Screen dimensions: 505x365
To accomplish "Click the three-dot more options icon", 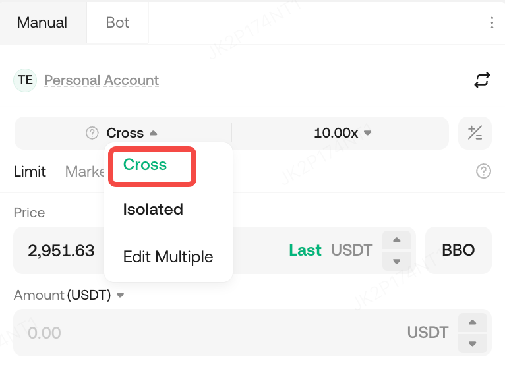I will [x=492, y=23].
